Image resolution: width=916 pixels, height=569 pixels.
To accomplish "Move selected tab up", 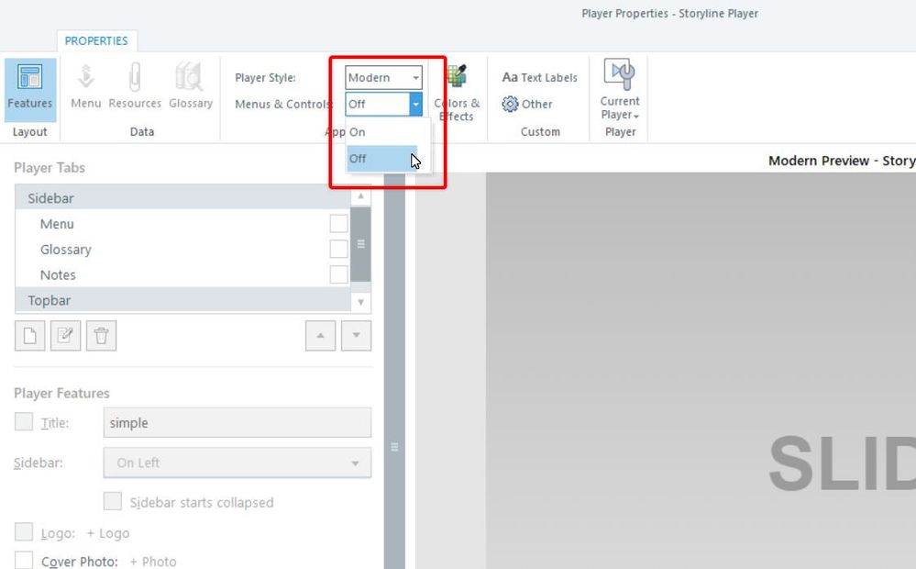I will click(320, 336).
